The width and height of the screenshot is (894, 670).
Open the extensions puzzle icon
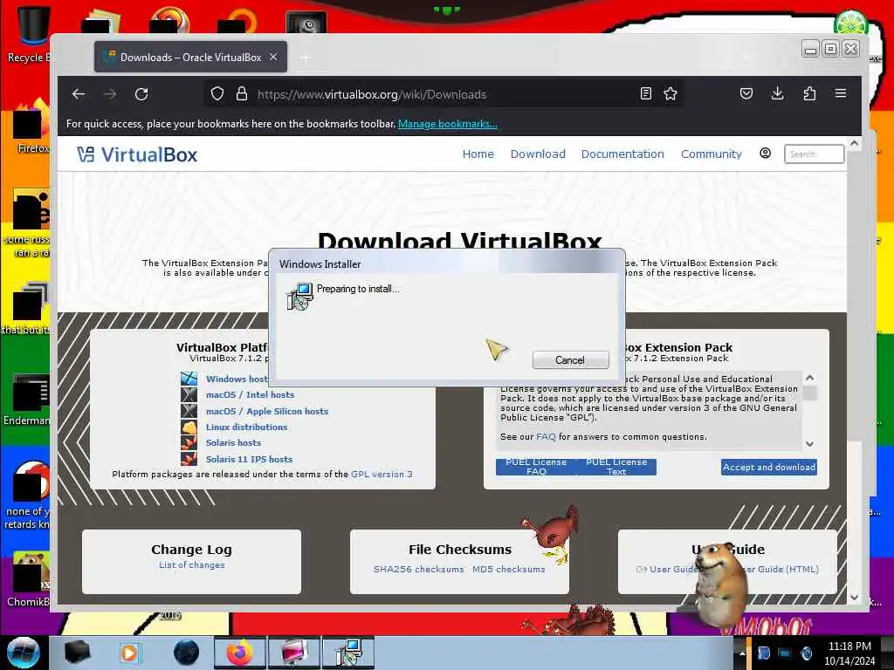tap(809, 93)
